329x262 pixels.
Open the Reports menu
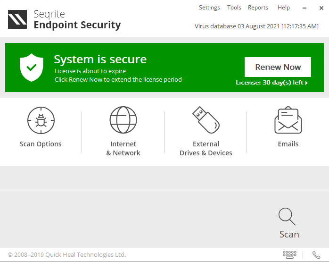pos(258,8)
